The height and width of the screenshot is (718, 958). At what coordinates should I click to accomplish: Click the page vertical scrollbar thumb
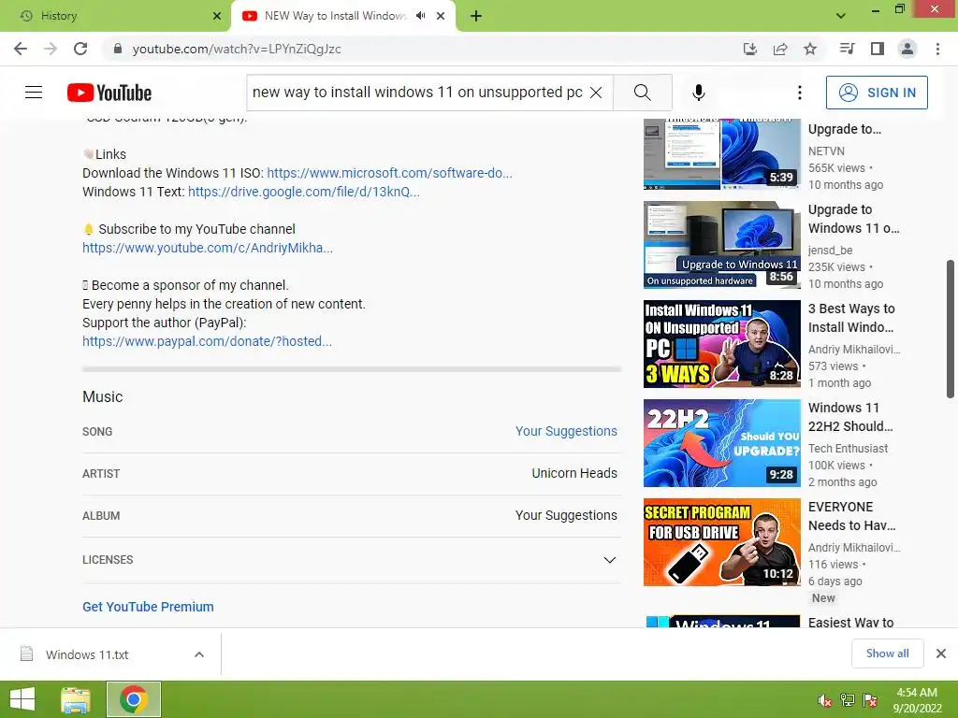[951, 329]
